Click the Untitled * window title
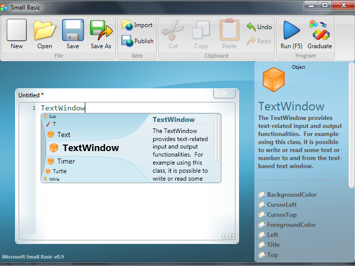Screen dimensions: 355x266 31,95
